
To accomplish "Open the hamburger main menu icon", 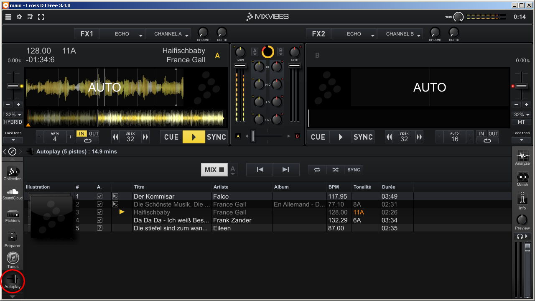I will [8, 17].
